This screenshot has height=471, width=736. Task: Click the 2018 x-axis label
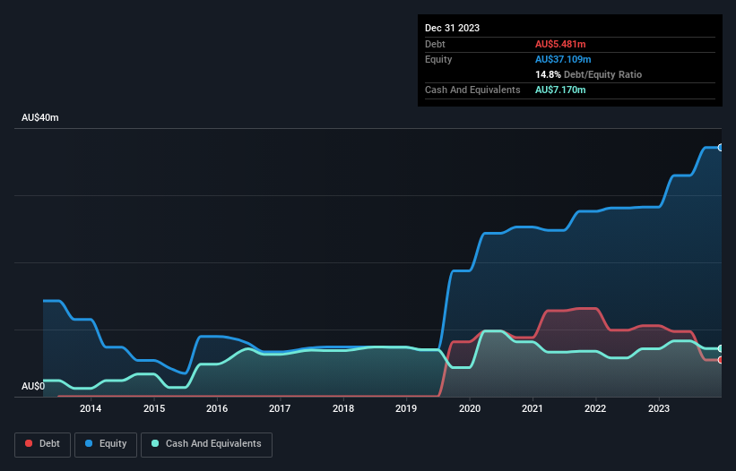[x=343, y=408]
